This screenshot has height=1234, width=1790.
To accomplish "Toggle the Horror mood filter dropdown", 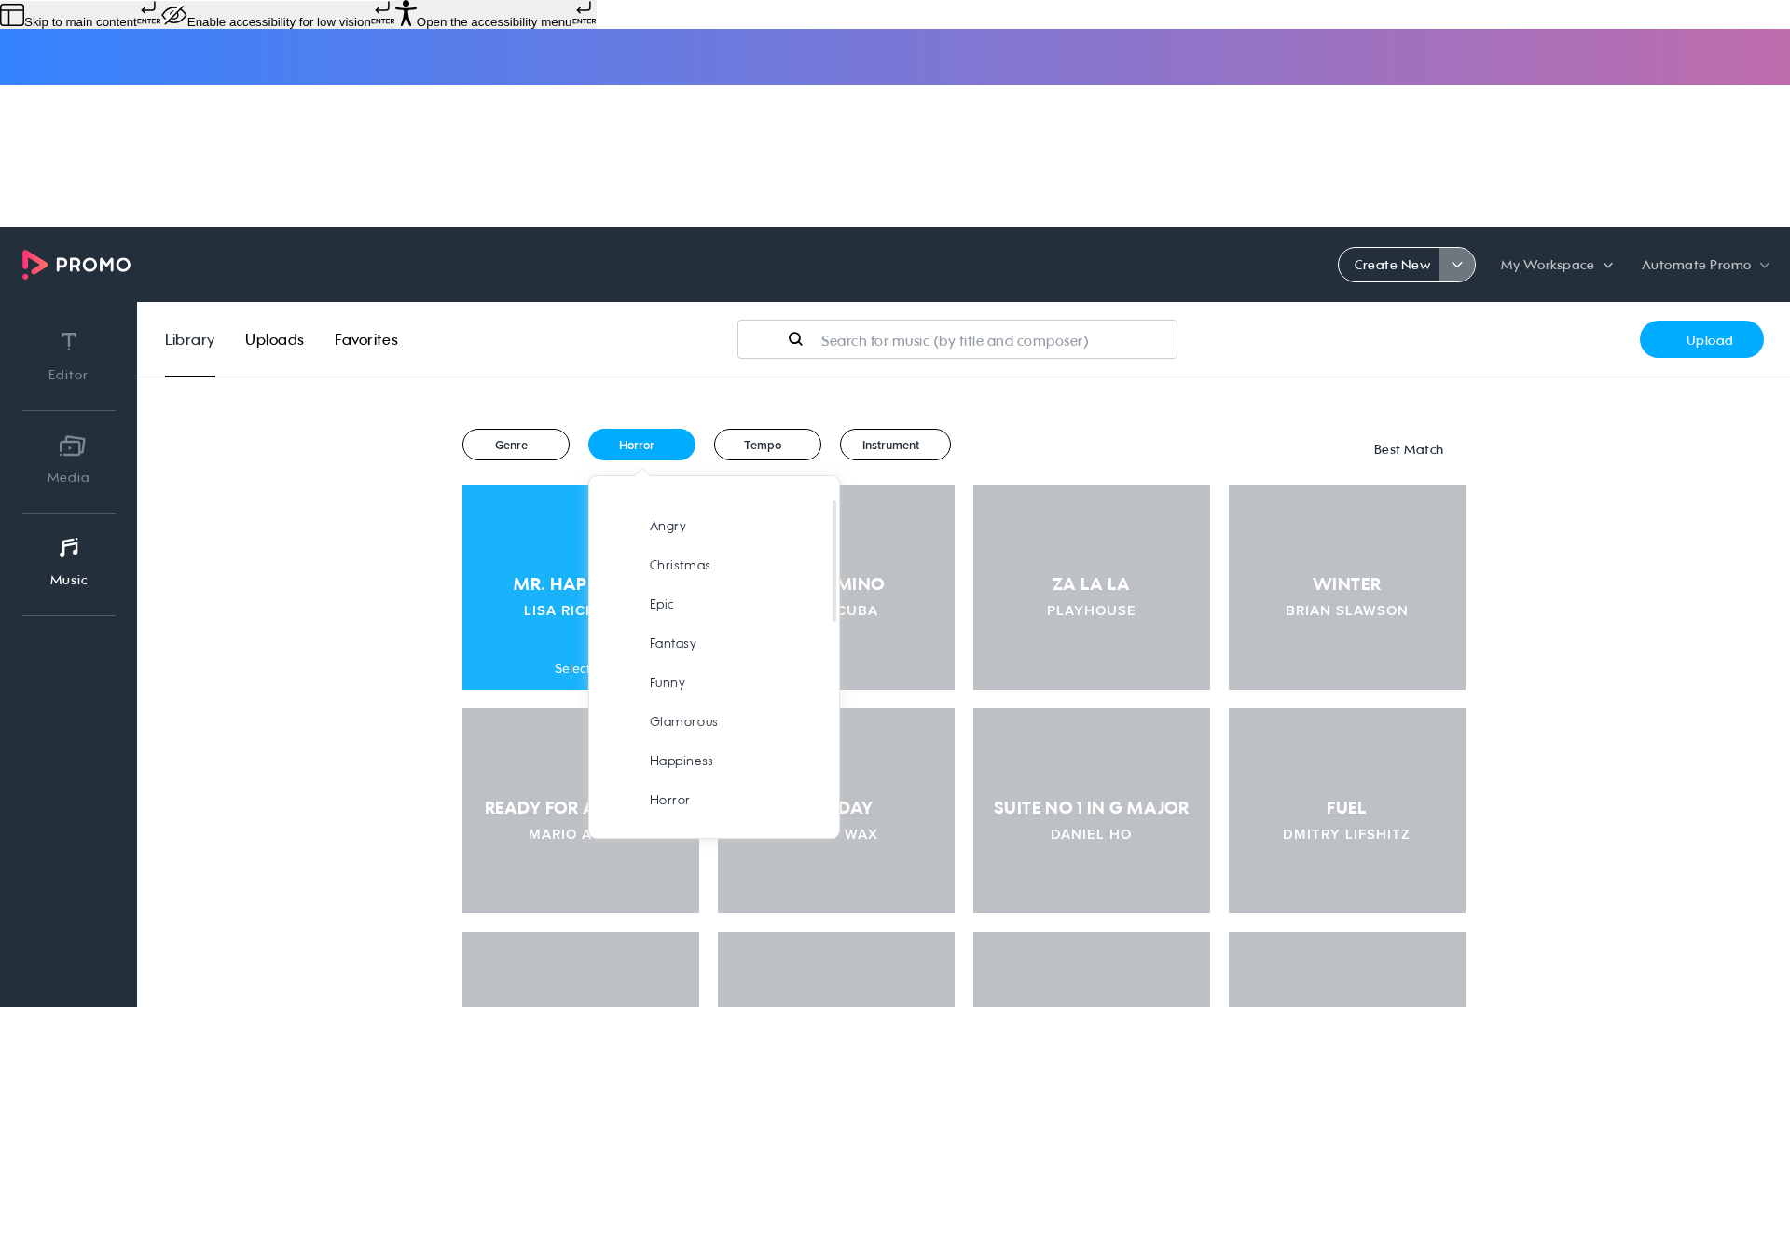I will pos(641,445).
